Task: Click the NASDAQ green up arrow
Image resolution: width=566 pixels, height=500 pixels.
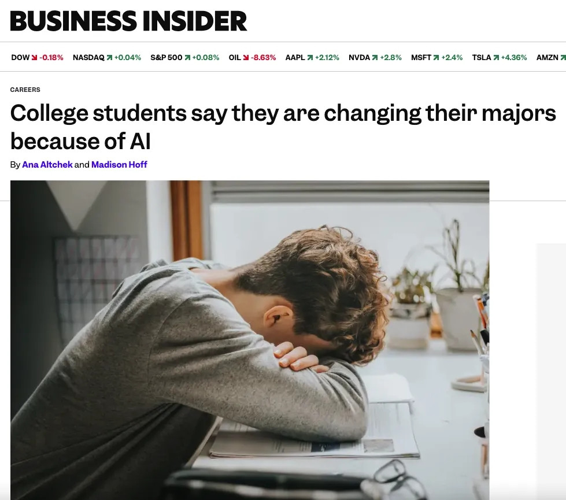Action: tap(109, 58)
